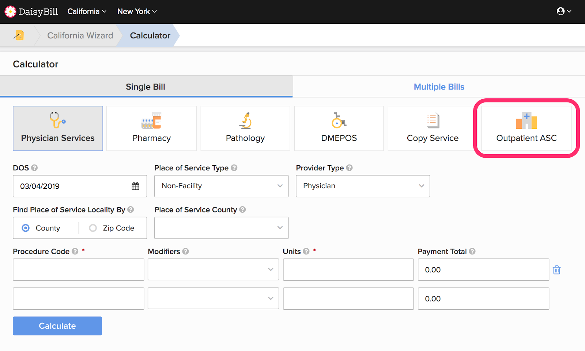585x351 pixels.
Task: Go to California Wizard breadcrumb
Action: 80,35
